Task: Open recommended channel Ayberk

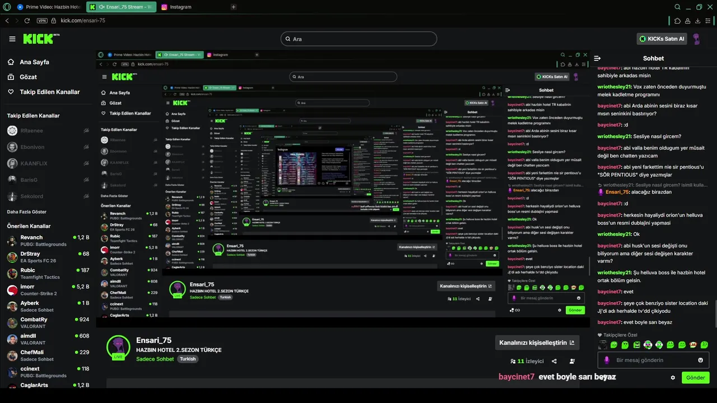Action: coord(47,306)
